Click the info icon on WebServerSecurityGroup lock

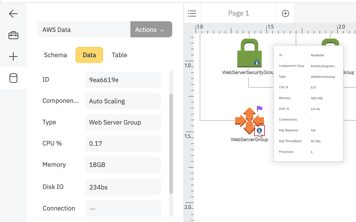click(257, 63)
